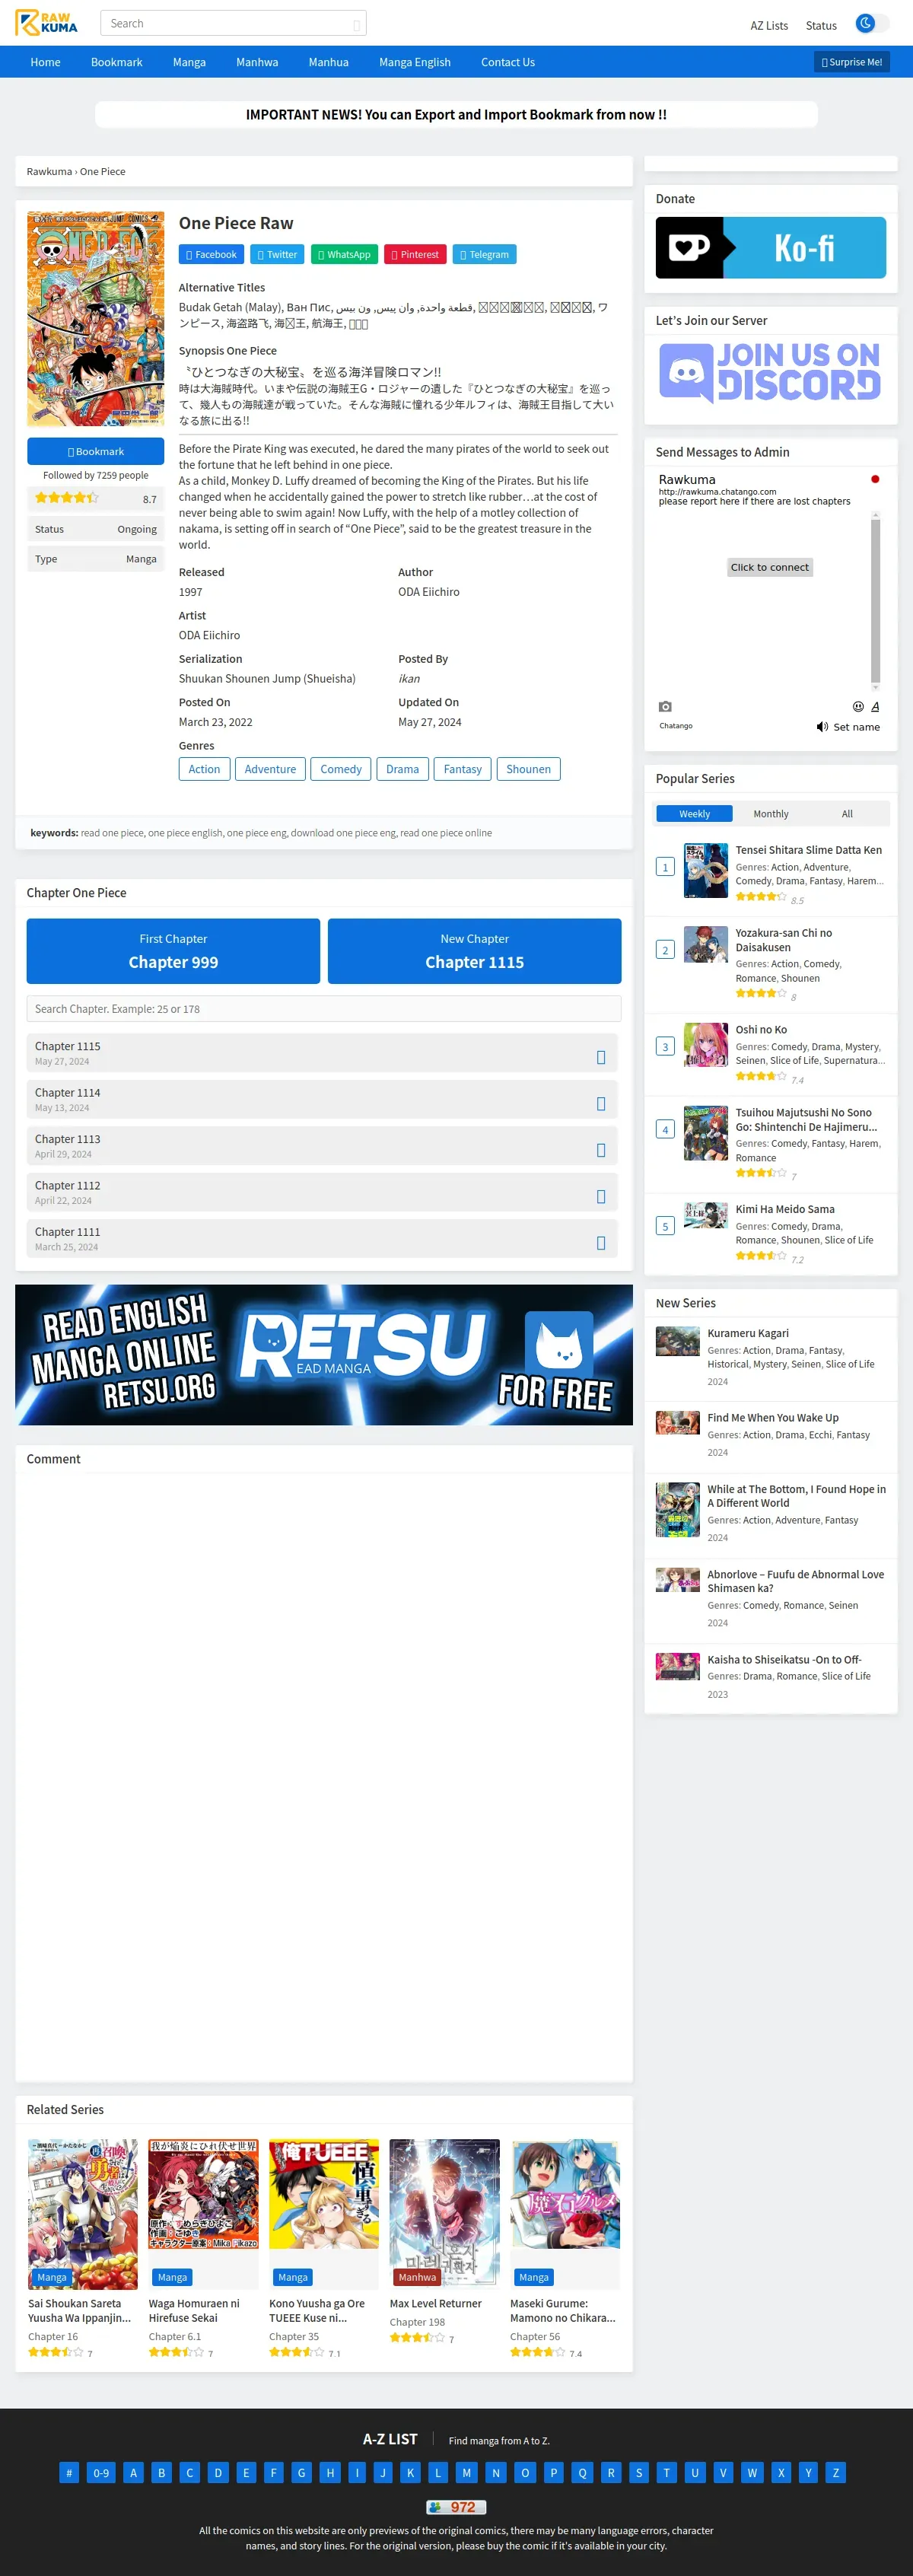Select letter A in A-Z list

tap(133, 2473)
